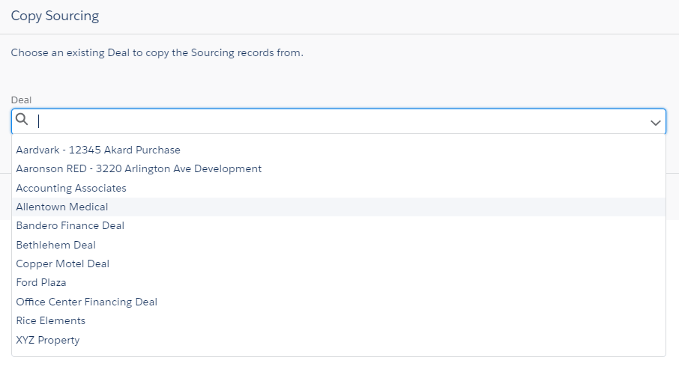Select Office Center Financing Deal
Viewport: 679px width, 390px height.
pyautogui.click(x=338, y=302)
